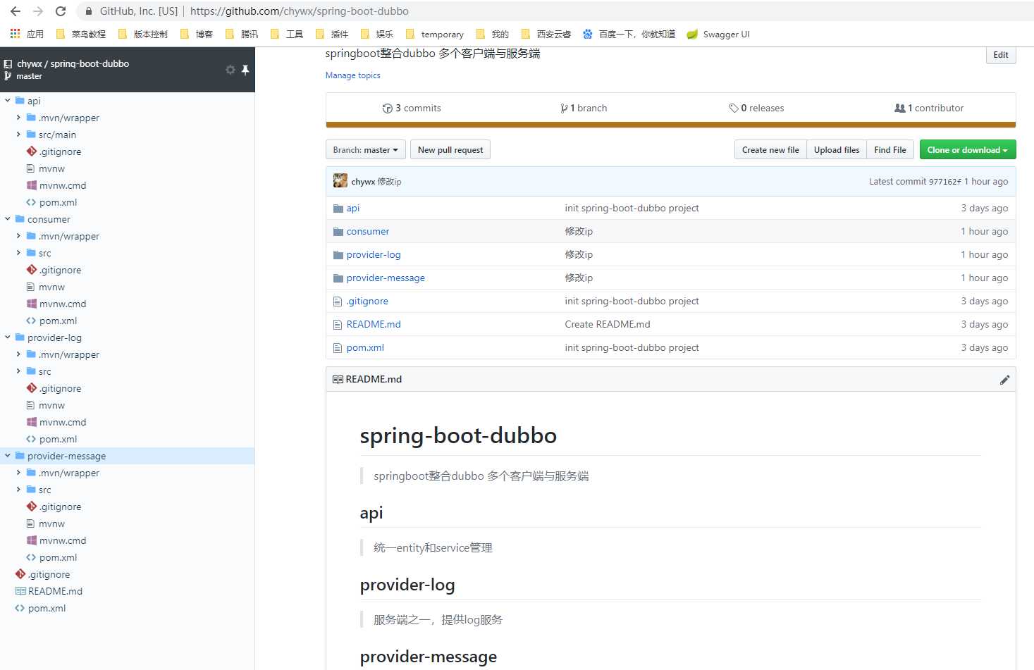The image size is (1034, 670).
Task: Click the browser address bar URL
Action: click(300, 11)
